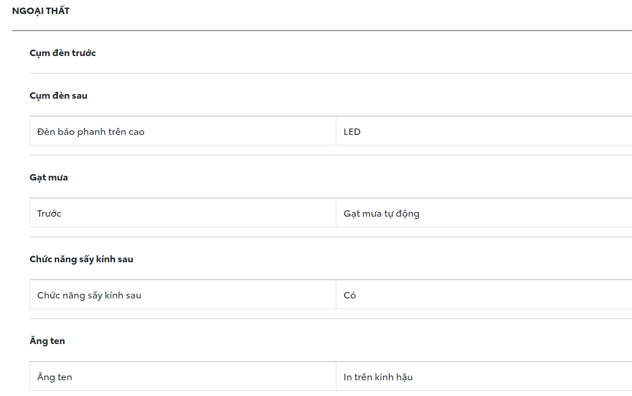Screen dimensions: 632x396
Task: Collapse the Gạt mưa section heading
Action: pos(48,177)
